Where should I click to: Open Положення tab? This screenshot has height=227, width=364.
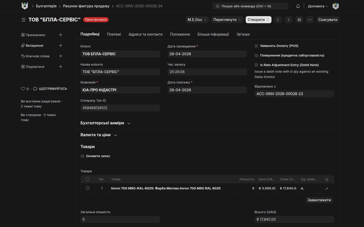180,34
